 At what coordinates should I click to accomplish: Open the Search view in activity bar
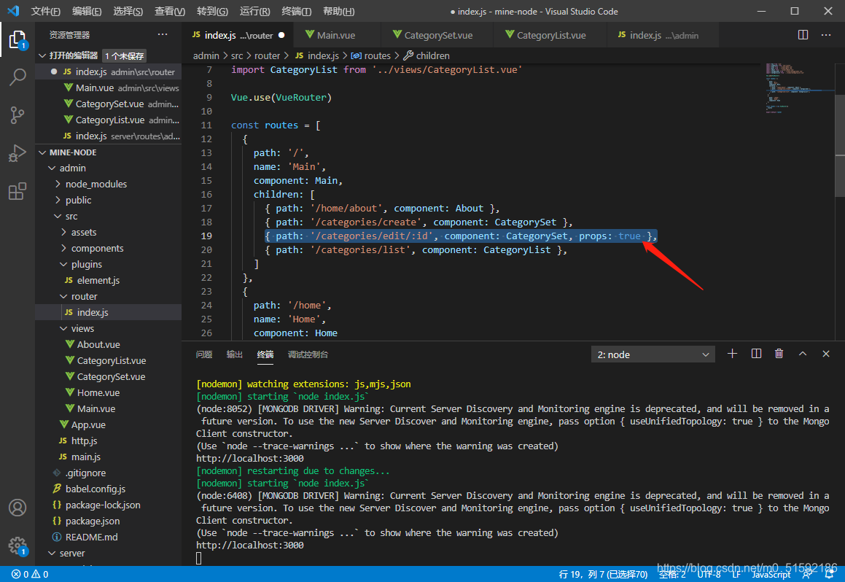point(17,77)
